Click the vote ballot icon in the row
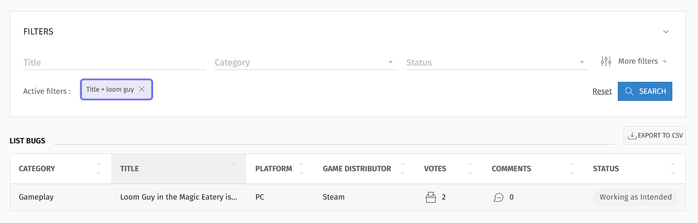 tap(430, 197)
